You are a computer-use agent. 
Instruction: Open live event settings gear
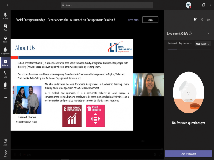tap(202, 19)
